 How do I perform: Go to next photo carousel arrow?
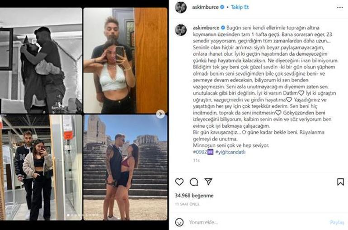tap(160, 114)
